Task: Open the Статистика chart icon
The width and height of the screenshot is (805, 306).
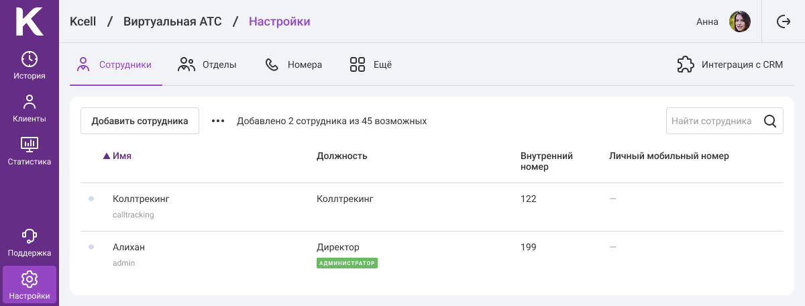Action: point(30,144)
